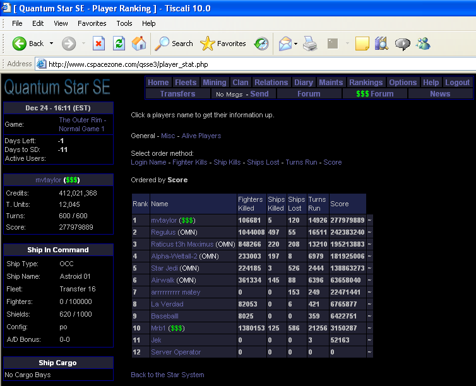Open the green $$$ Forum link

[x=375, y=93]
